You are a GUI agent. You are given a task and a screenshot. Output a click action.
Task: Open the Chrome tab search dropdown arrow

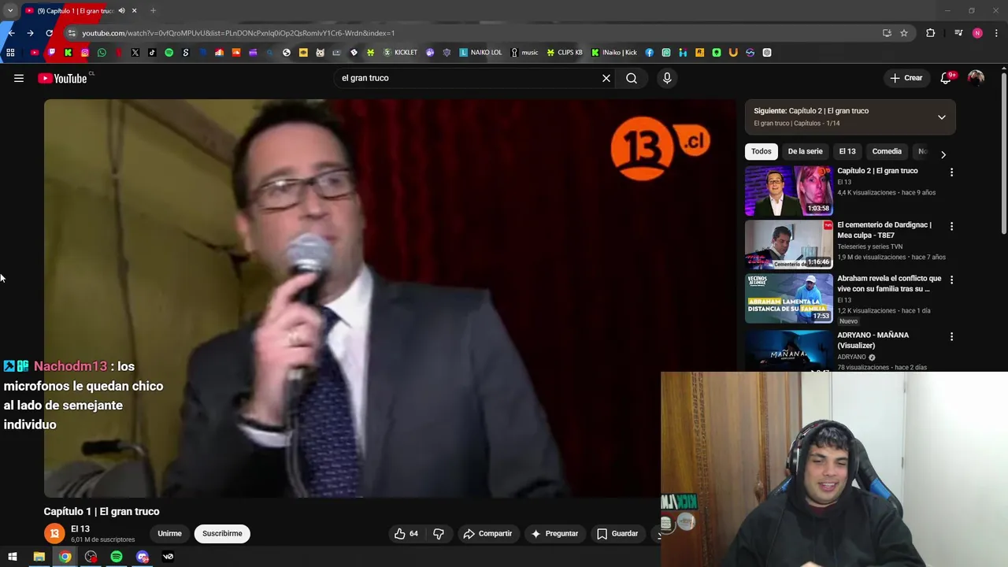click(9, 10)
